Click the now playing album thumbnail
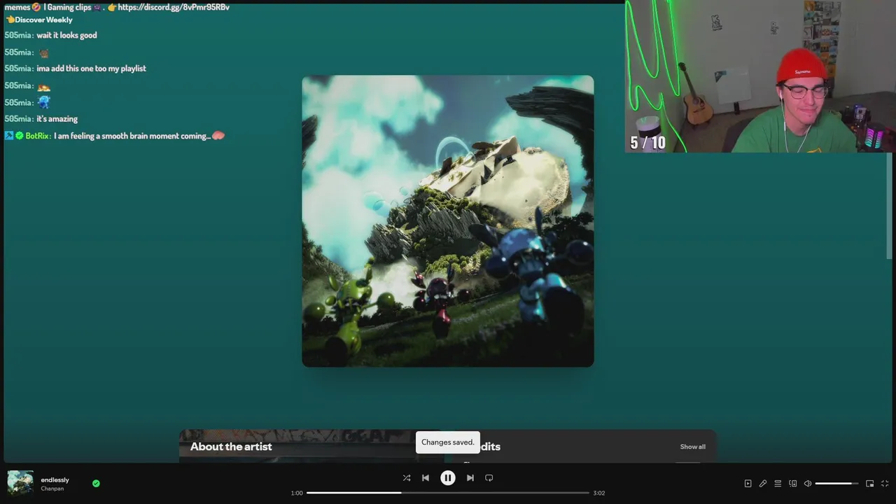The image size is (896, 504). click(20, 484)
